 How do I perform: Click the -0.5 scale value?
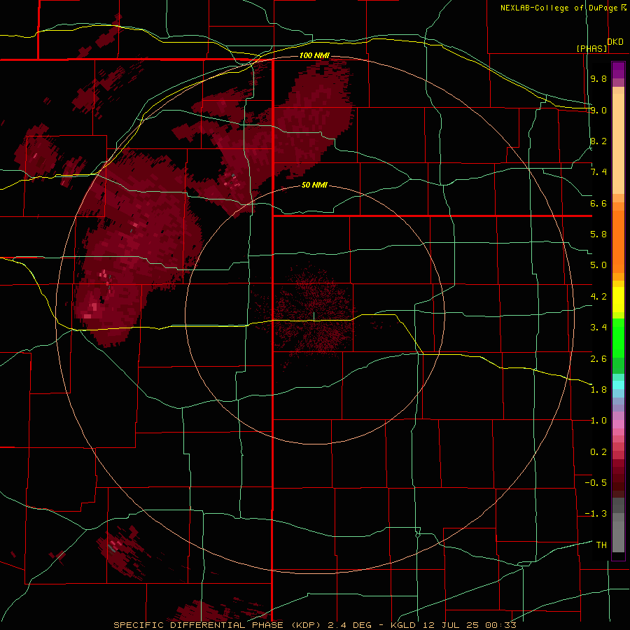tap(596, 483)
